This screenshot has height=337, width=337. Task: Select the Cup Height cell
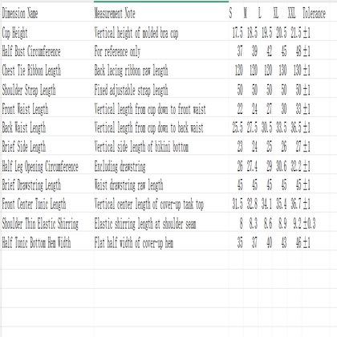click(x=47, y=33)
